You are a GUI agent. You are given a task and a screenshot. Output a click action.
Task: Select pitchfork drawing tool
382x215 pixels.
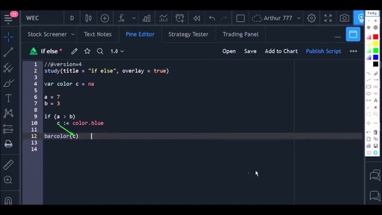8,67
